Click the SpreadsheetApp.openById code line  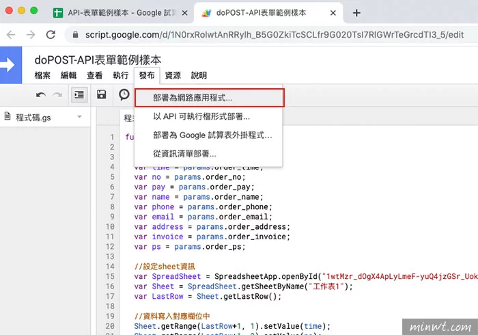306,277
